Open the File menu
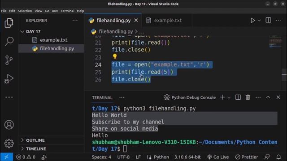 tap(4, 11)
